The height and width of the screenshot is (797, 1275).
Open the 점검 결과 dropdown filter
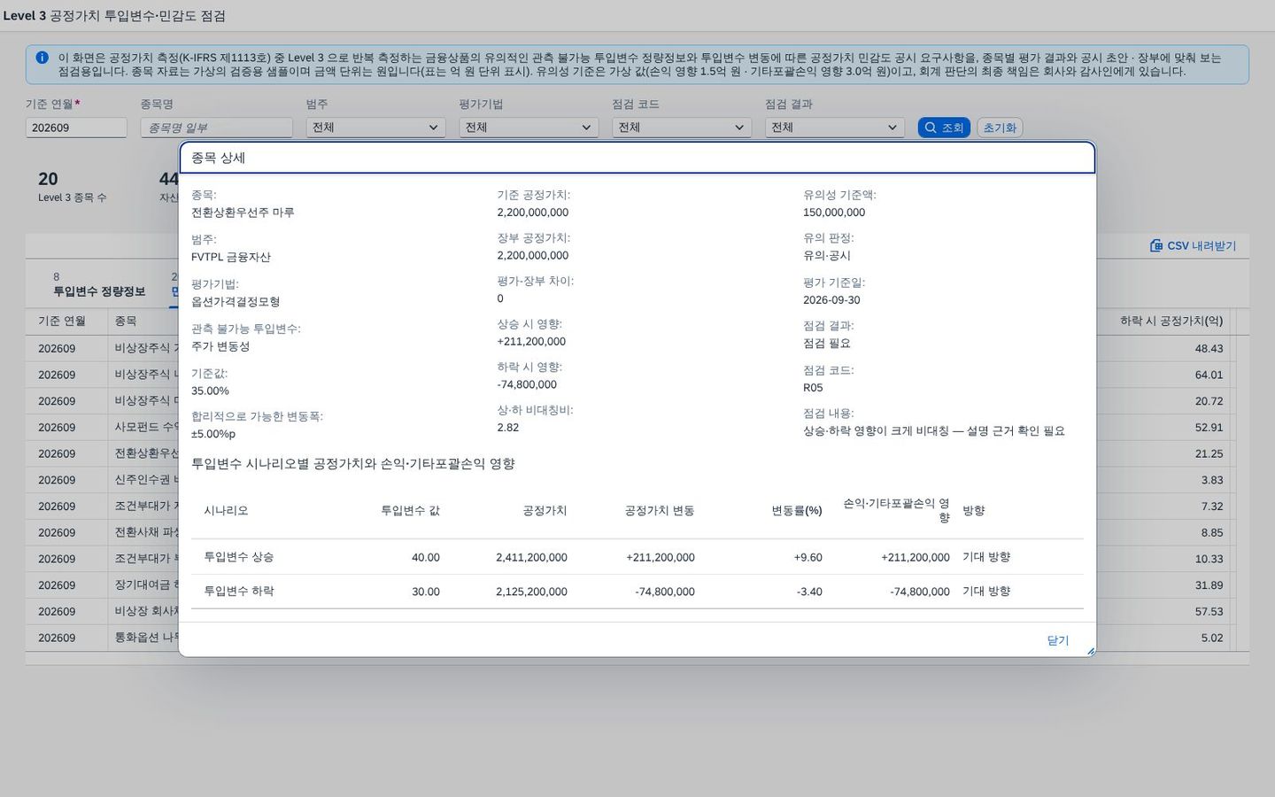[x=835, y=128]
